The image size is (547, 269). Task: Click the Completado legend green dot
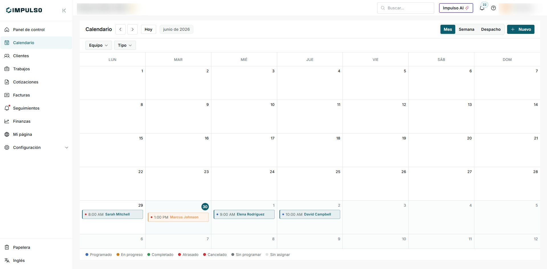(x=149, y=254)
